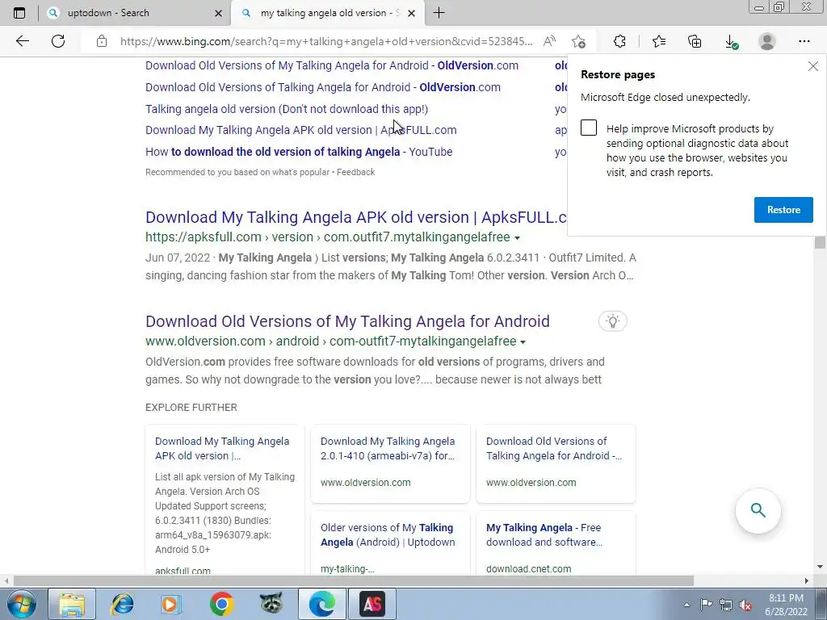Viewport: 827px width, 620px height.
Task: Click the Feedback link under suggestions
Action: [356, 173]
